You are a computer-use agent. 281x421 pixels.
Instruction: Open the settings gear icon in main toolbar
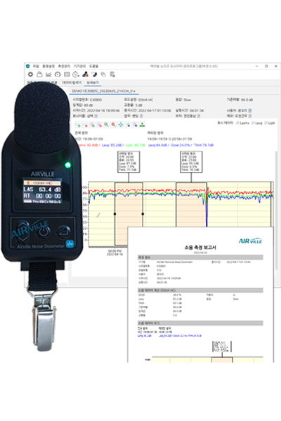31,74
